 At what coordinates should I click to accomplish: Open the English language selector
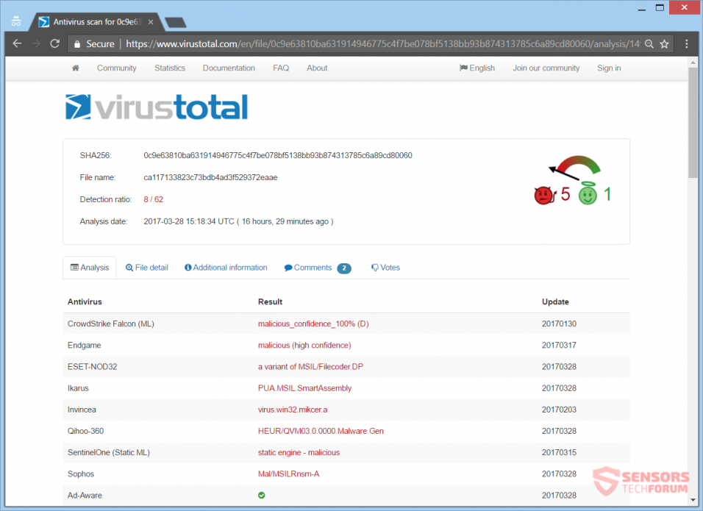point(477,68)
